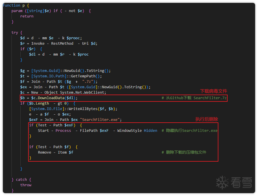The height and width of the screenshot is (196, 258).
Task: Click the 'if (Test - Path $f) {' line
Action: [x=53, y=147]
